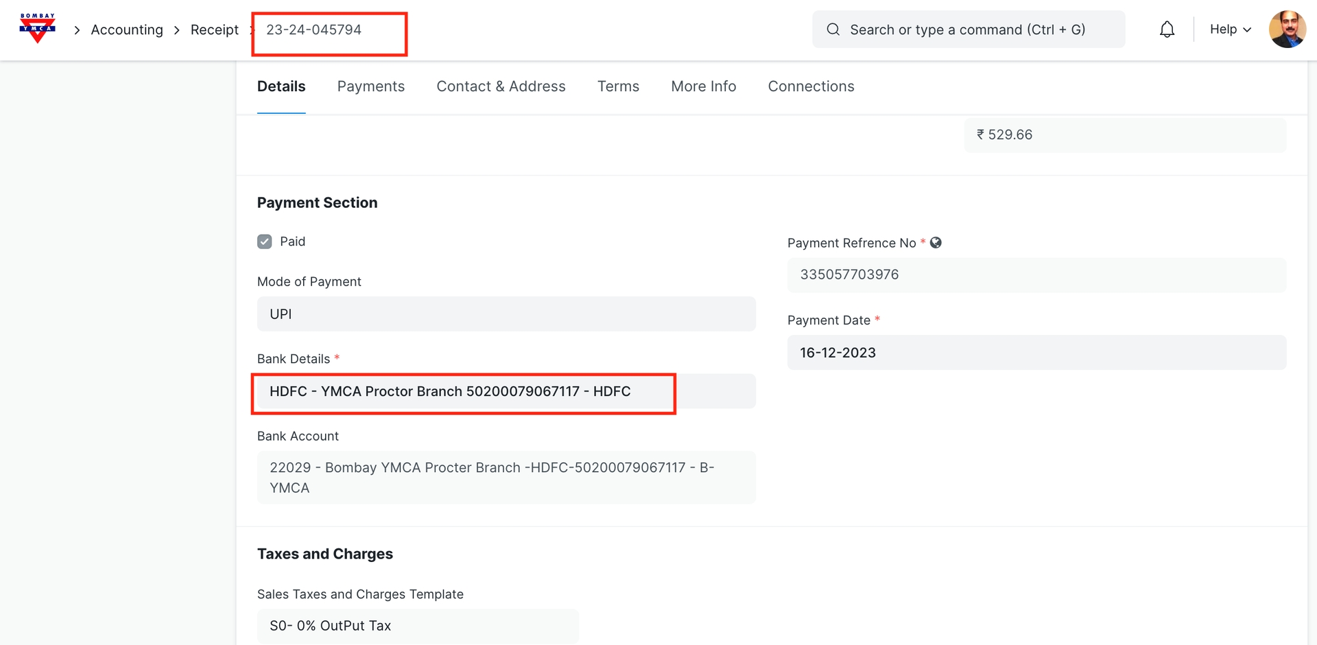The width and height of the screenshot is (1317, 645).
Task: Click globe icon beside Payment Reference No
Action: pos(936,243)
